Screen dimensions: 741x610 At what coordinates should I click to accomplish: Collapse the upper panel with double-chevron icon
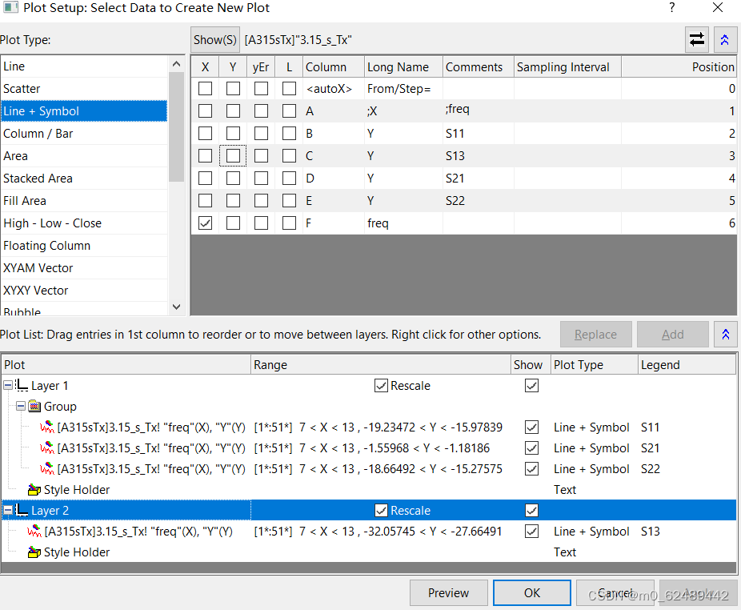pyautogui.click(x=725, y=40)
